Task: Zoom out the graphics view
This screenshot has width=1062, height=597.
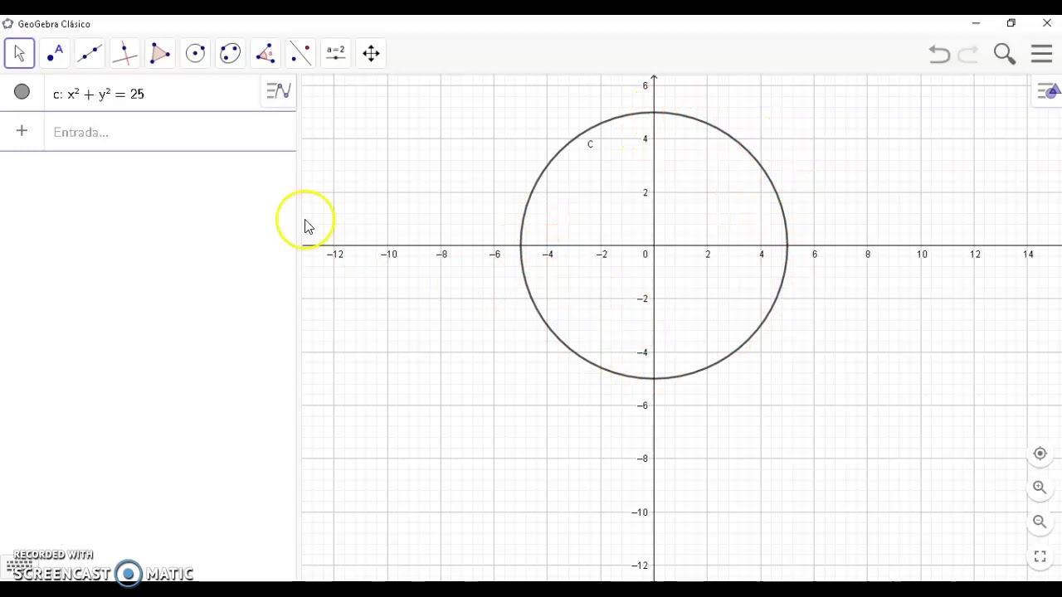Action: point(1040,522)
